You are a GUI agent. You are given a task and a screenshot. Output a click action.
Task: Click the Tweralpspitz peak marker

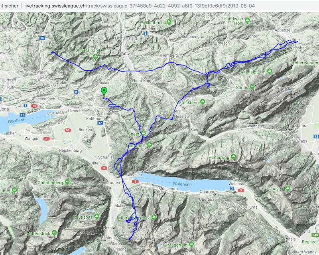click(x=95, y=57)
